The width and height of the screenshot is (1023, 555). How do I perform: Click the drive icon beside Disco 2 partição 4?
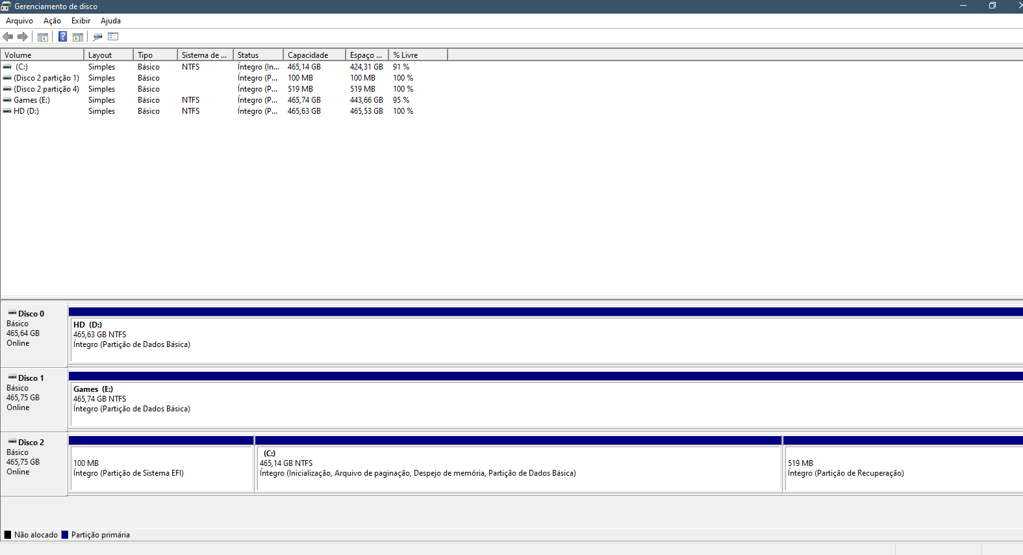point(7,89)
